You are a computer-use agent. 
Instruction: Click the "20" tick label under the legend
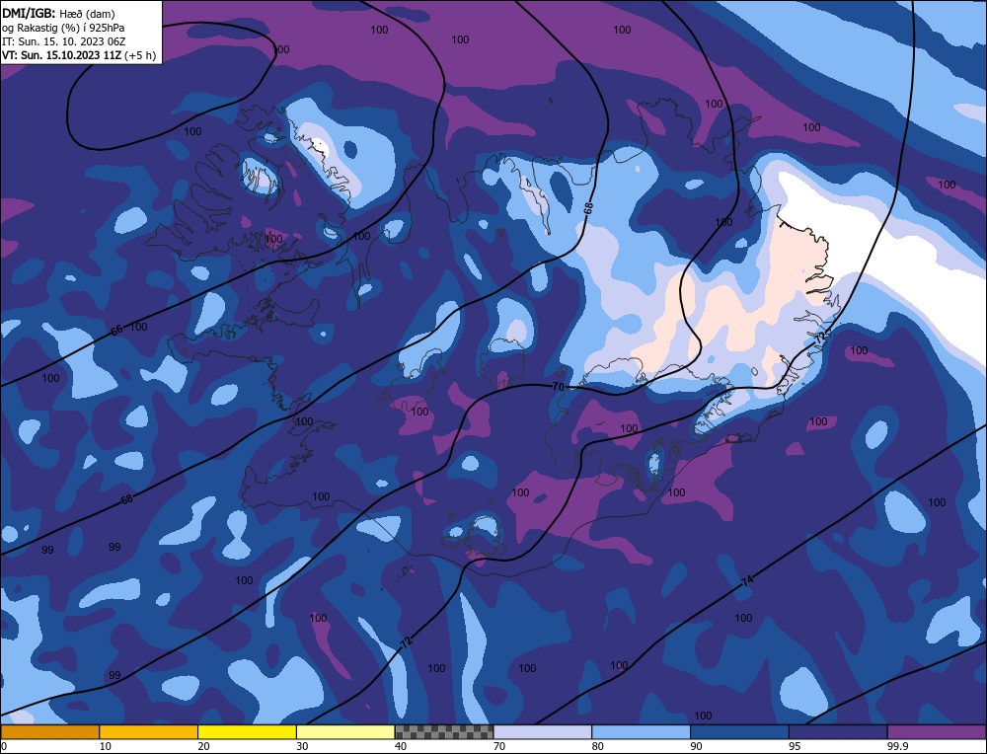point(203,746)
